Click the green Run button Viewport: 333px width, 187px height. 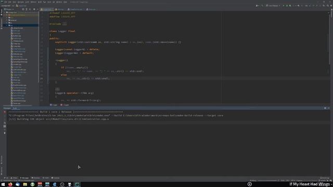click(283, 6)
